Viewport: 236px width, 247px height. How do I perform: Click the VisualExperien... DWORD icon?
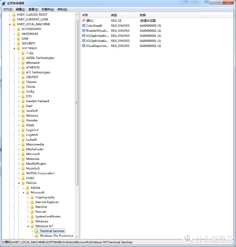point(84,46)
